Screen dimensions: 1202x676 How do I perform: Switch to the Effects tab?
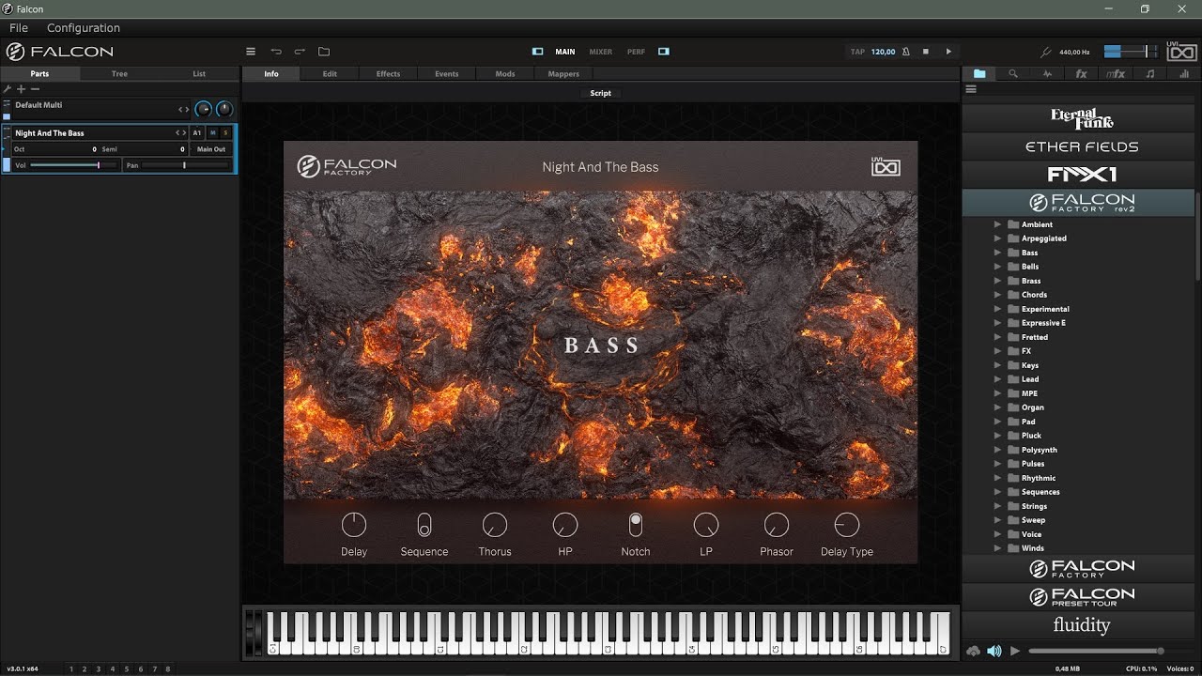(x=388, y=73)
